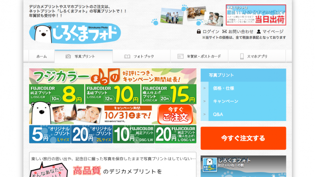The width and height of the screenshot is (315, 177).
Task: Open the ログイン link
Action: [211, 31]
